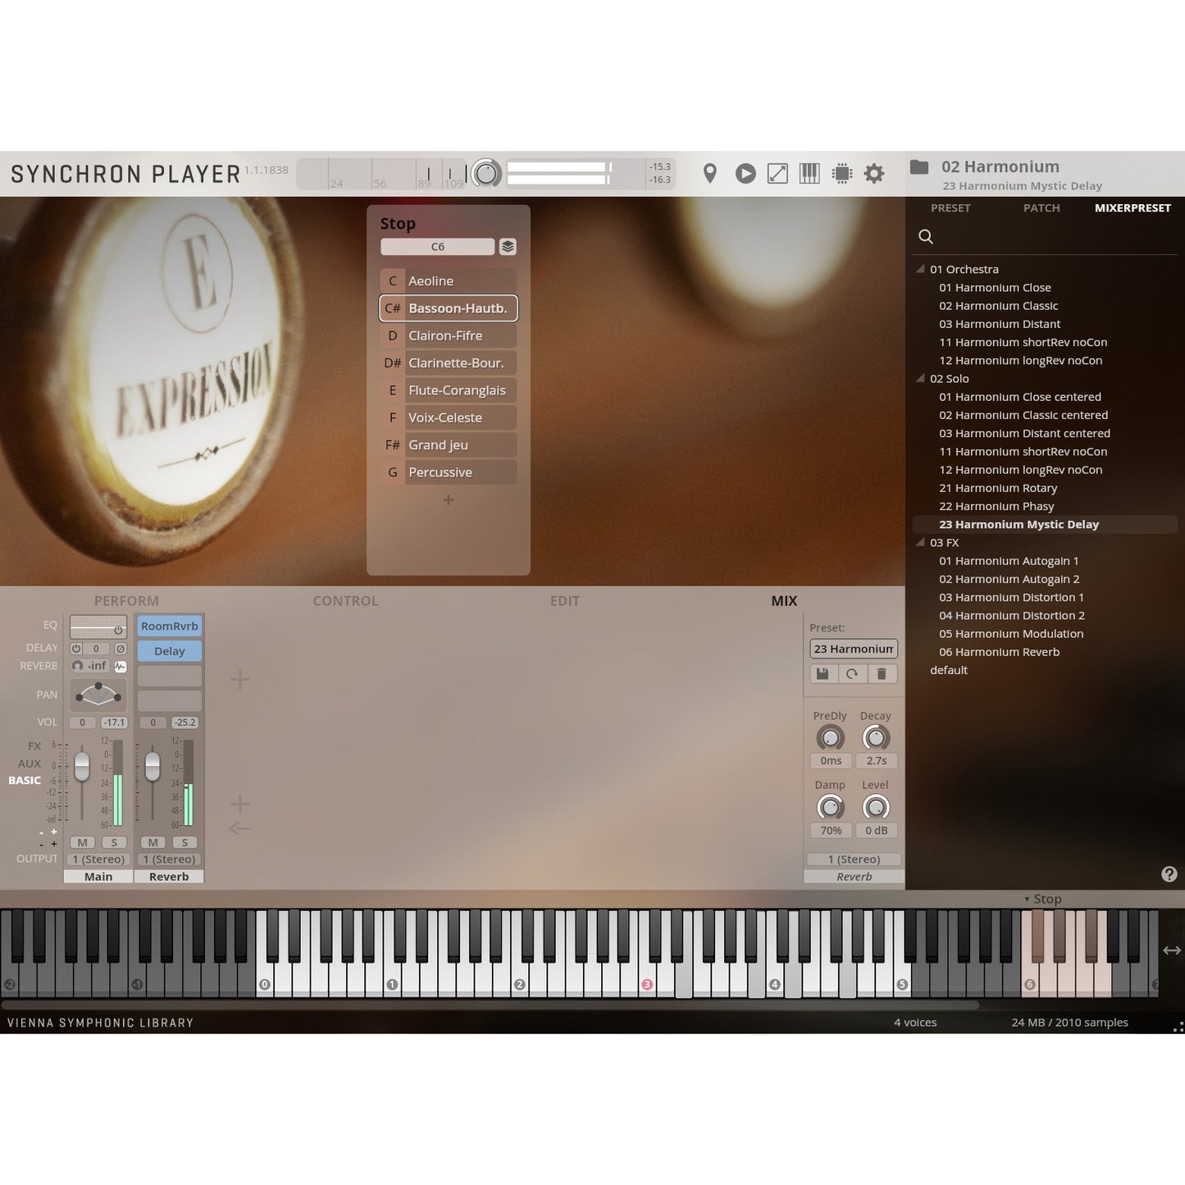The image size is (1185, 1185).
Task: Select the 22 Harmonium Phasy preset
Action: coord(996,506)
